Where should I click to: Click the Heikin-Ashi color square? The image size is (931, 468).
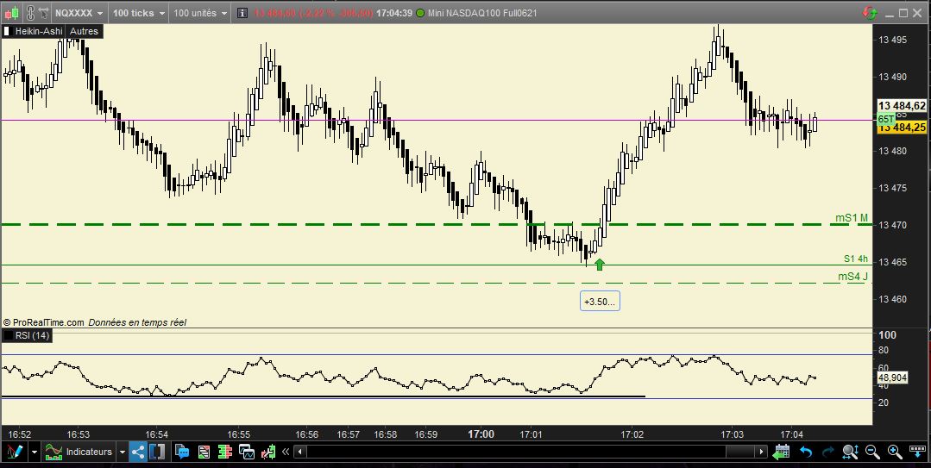click(x=8, y=31)
